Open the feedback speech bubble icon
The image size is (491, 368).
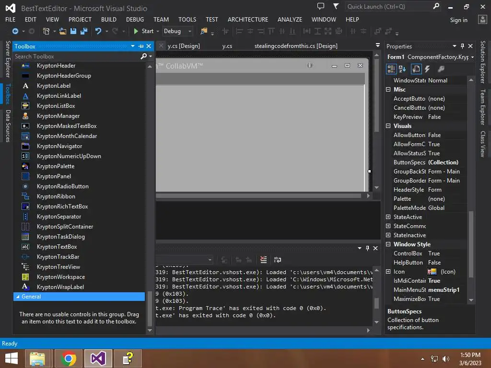click(x=321, y=6)
